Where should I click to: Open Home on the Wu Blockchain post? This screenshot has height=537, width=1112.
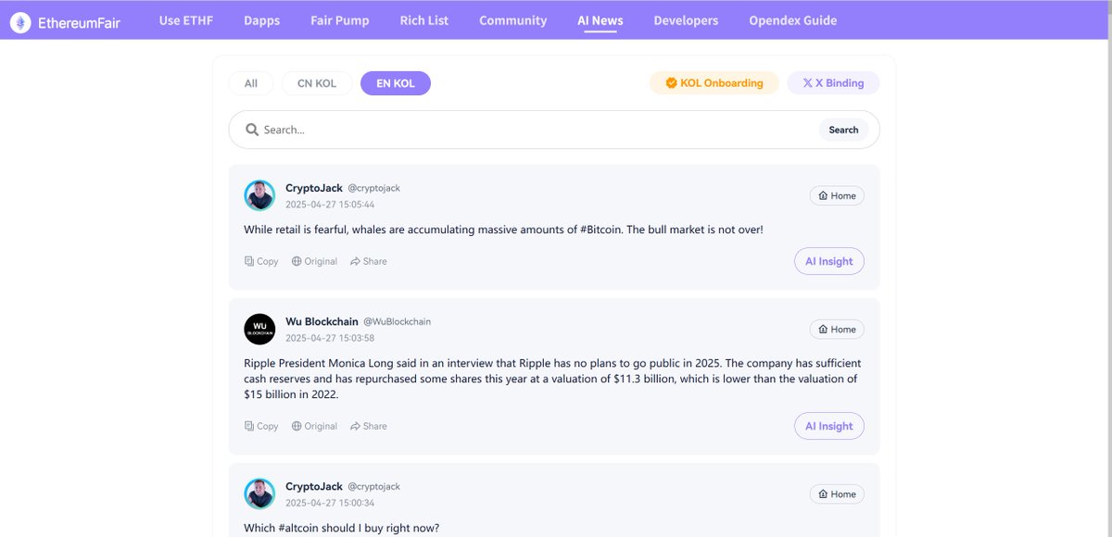click(837, 330)
